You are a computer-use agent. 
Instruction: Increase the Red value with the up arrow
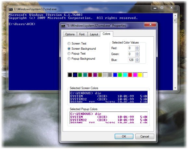(x=137, y=47)
